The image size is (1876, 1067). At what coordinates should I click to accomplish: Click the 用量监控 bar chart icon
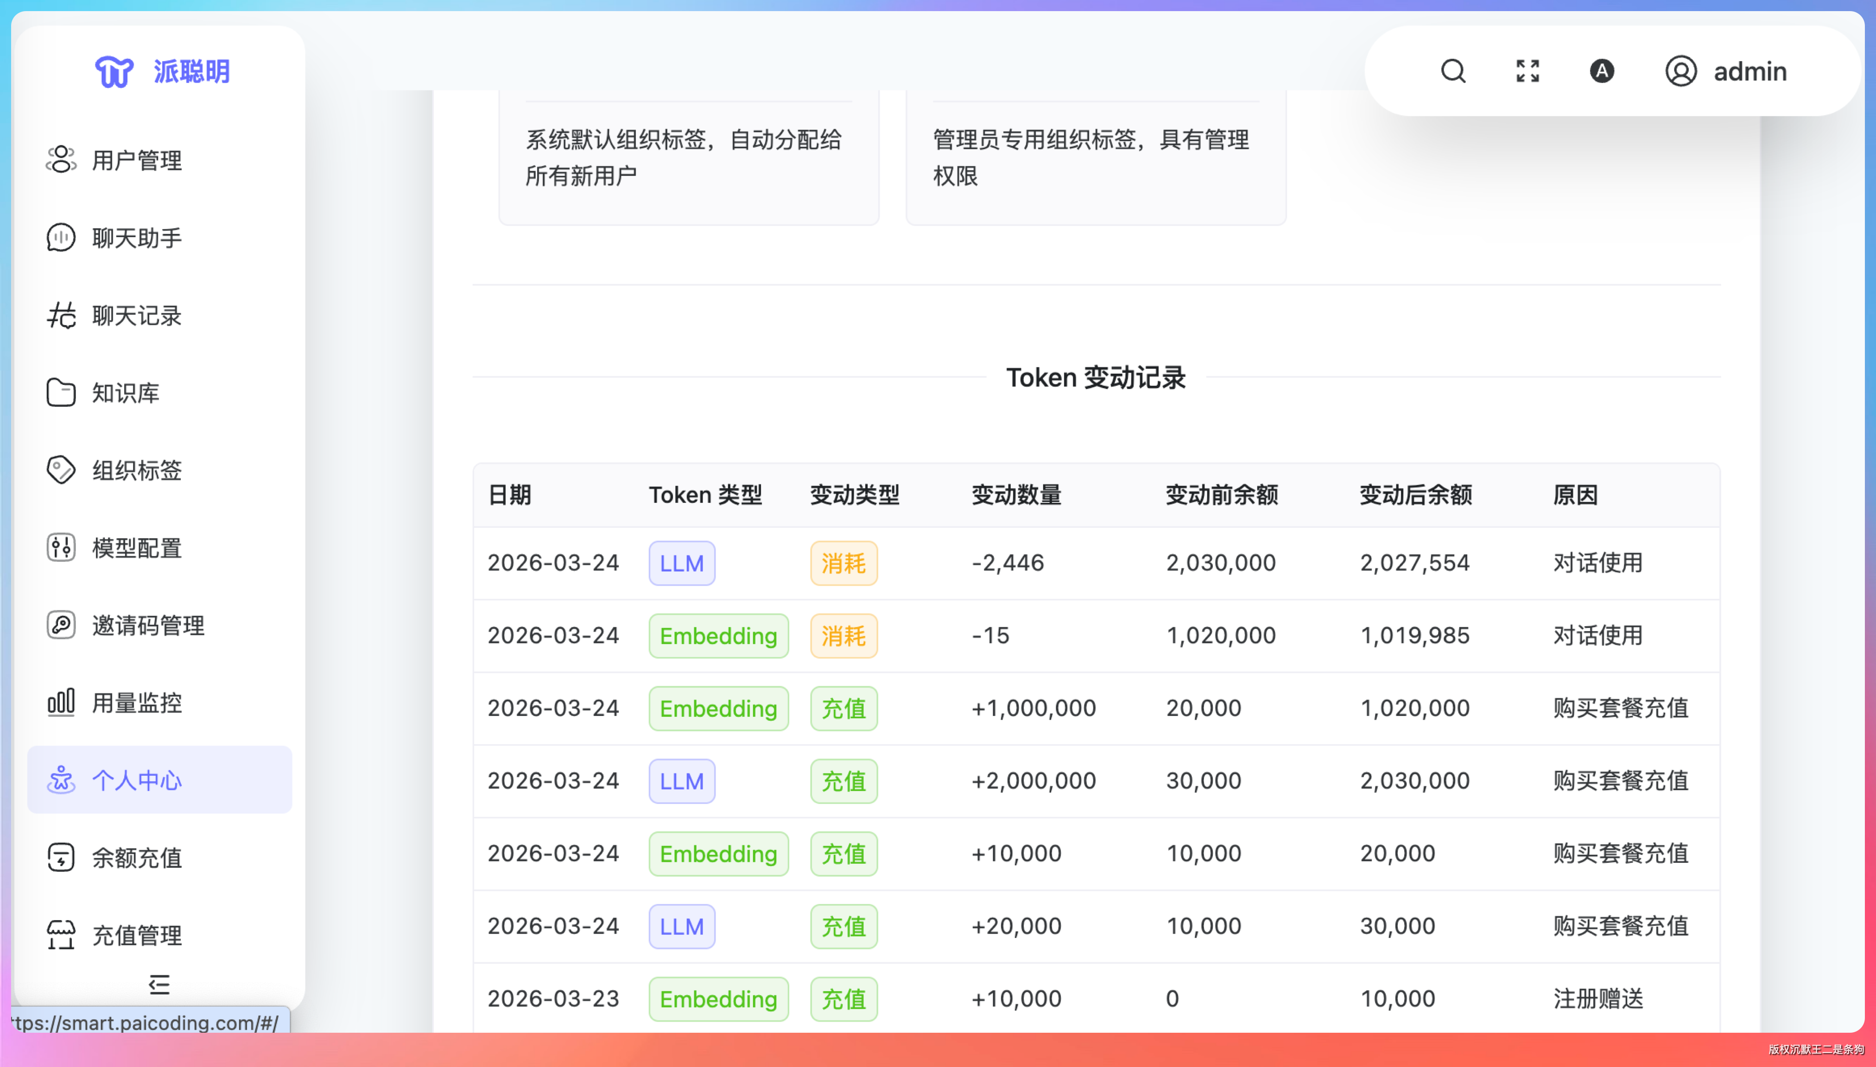tap(61, 702)
